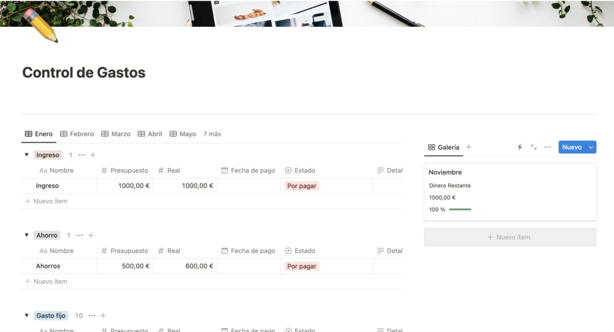This screenshot has width=614, height=332.
Task: Open the three-dot options for Ingreso group
Action: point(81,155)
